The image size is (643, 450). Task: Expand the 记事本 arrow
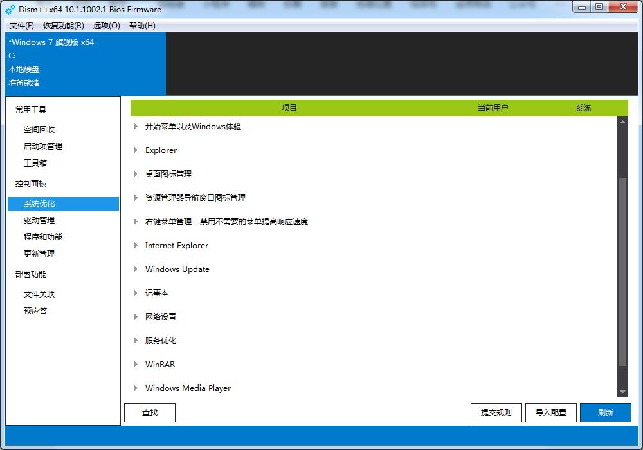[x=136, y=292]
